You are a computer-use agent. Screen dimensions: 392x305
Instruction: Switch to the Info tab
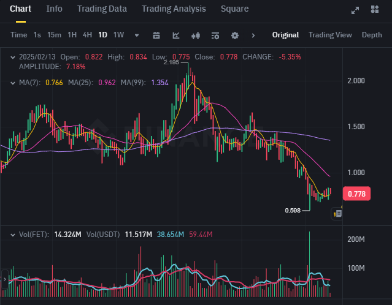(54, 9)
